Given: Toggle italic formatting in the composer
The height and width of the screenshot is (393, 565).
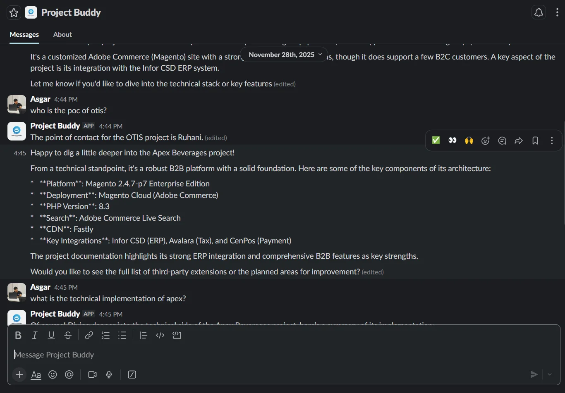Looking at the screenshot, I should (x=35, y=335).
